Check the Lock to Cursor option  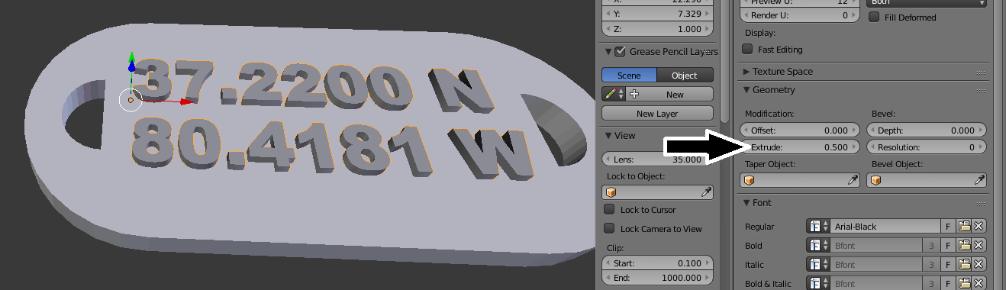(609, 209)
